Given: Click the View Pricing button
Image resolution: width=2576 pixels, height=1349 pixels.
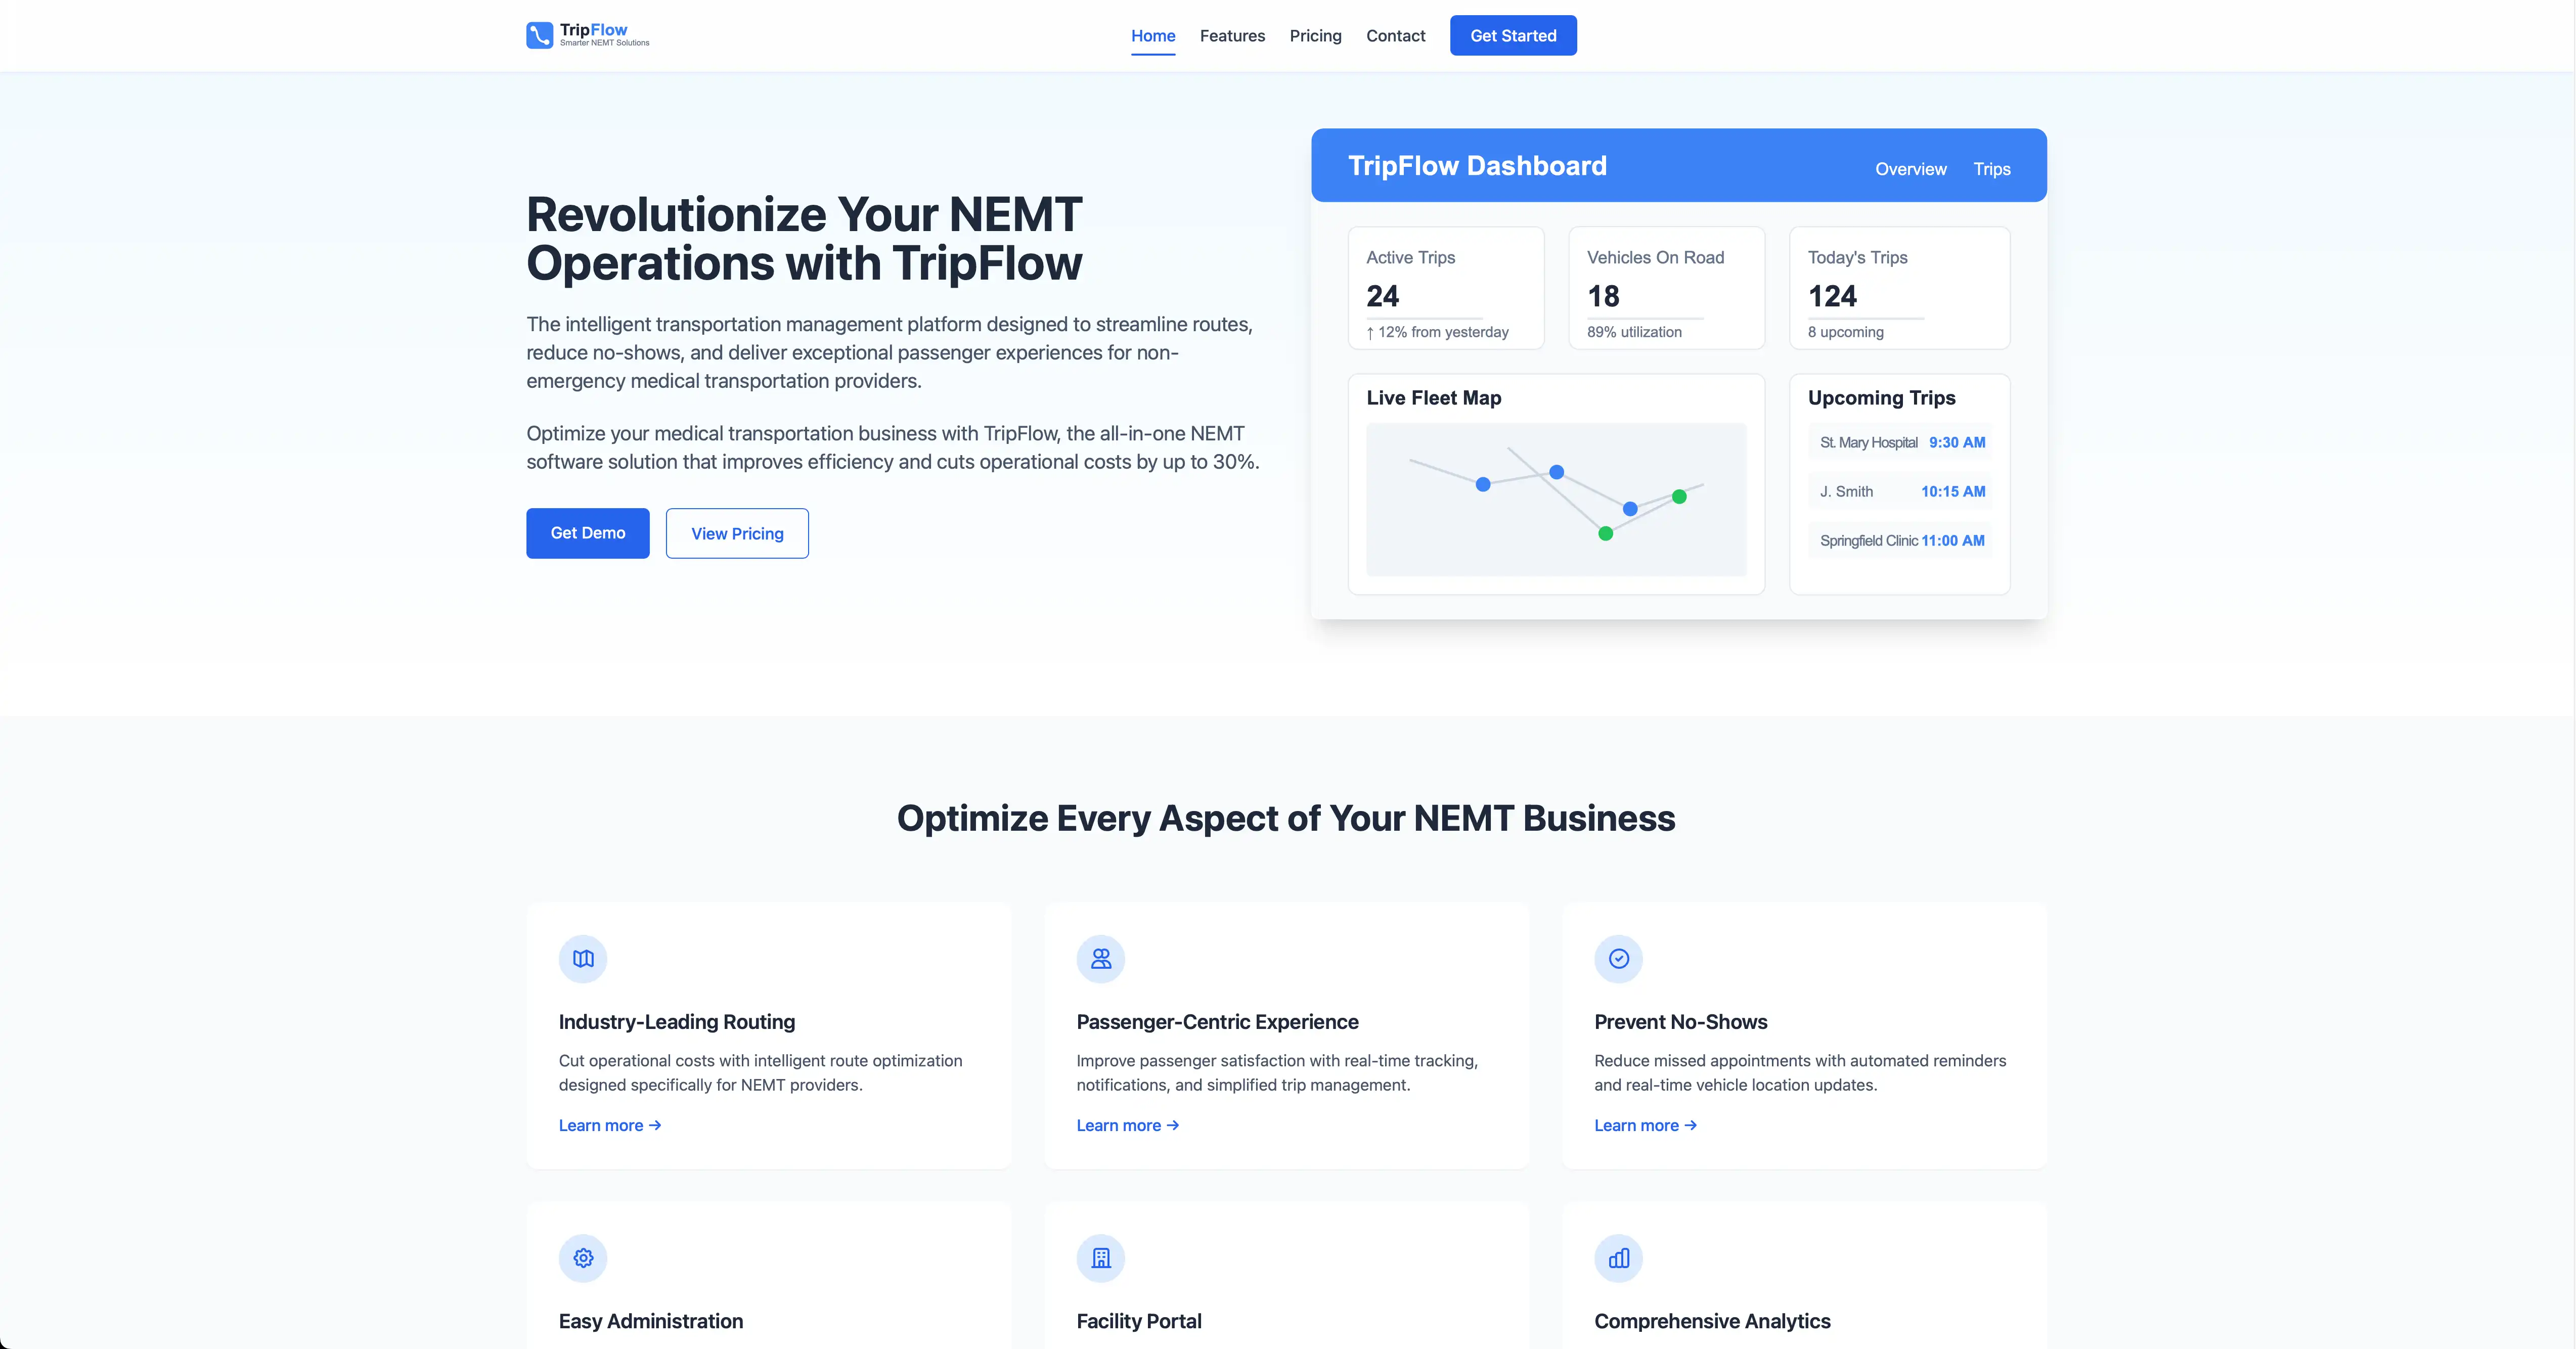Looking at the screenshot, I should coord(737,533).
